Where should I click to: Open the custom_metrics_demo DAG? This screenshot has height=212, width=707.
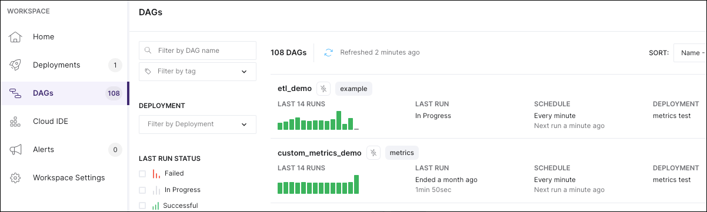(x=319, y=153)
